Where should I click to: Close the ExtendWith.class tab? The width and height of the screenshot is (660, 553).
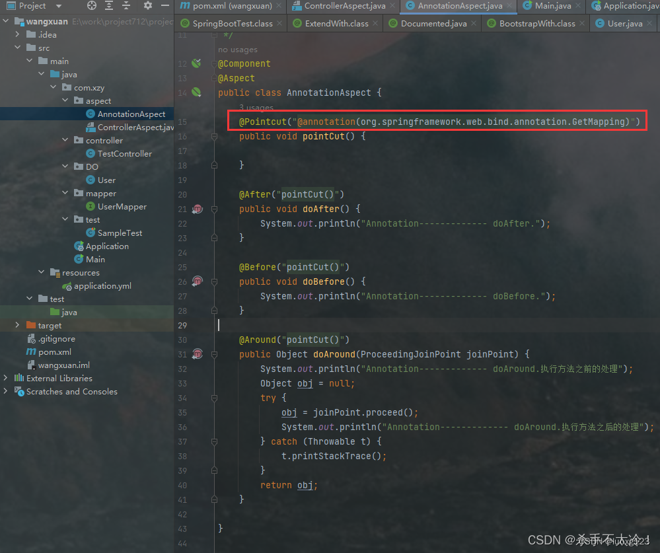375,24
